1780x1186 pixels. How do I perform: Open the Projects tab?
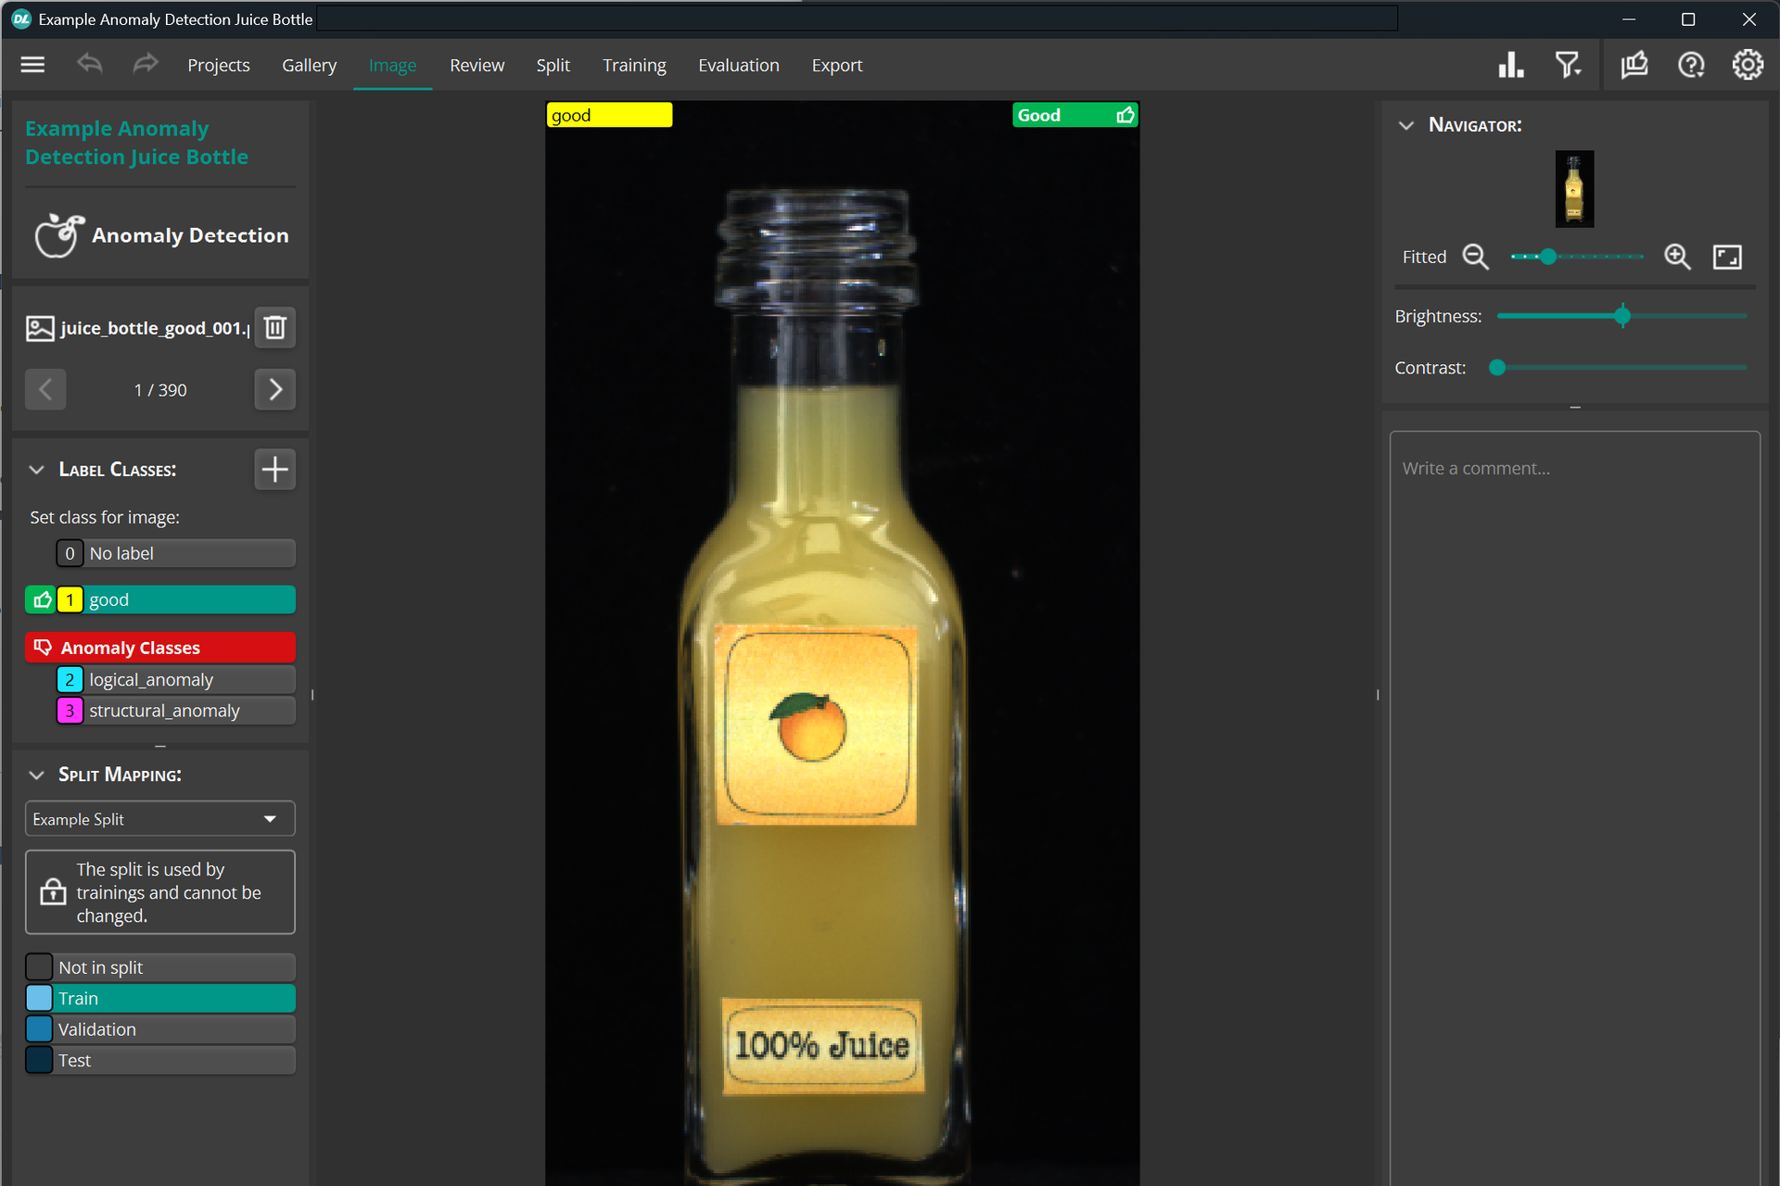click(219, 65)
